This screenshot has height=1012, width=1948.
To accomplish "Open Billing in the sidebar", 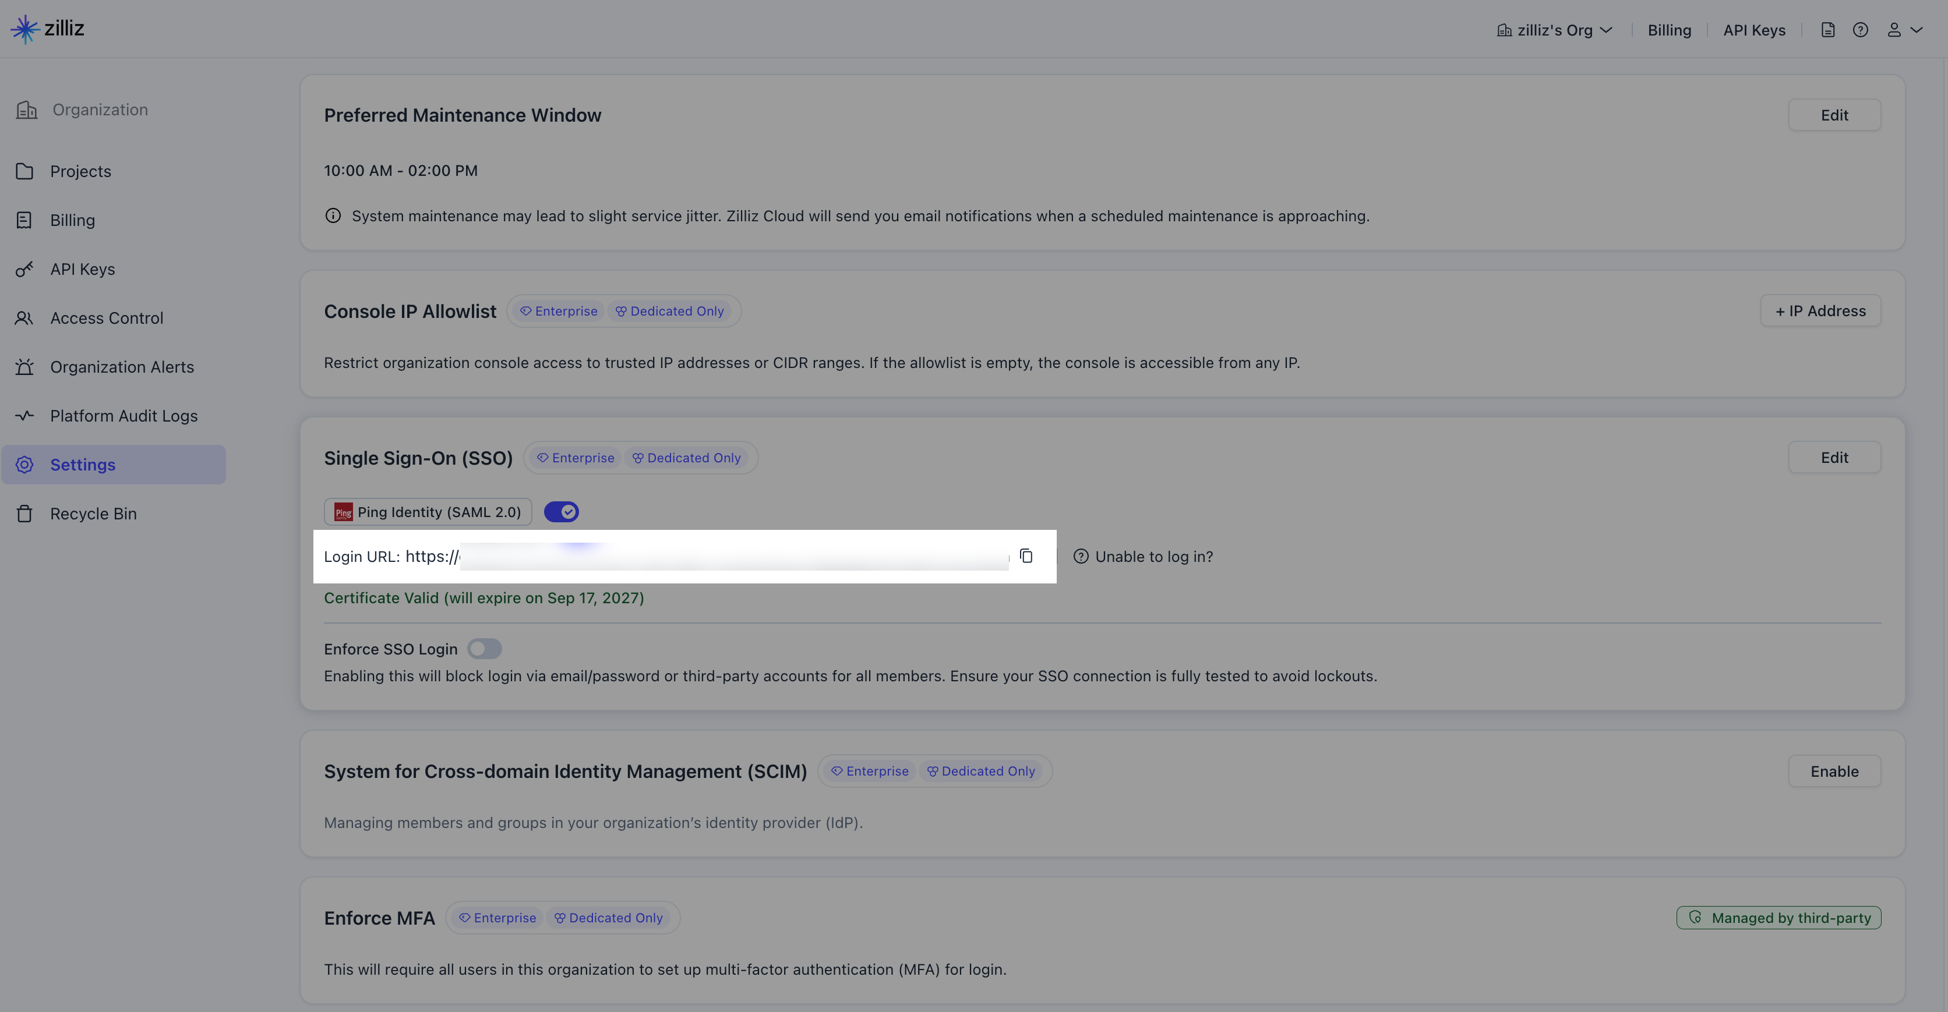I will coord(114,220).
